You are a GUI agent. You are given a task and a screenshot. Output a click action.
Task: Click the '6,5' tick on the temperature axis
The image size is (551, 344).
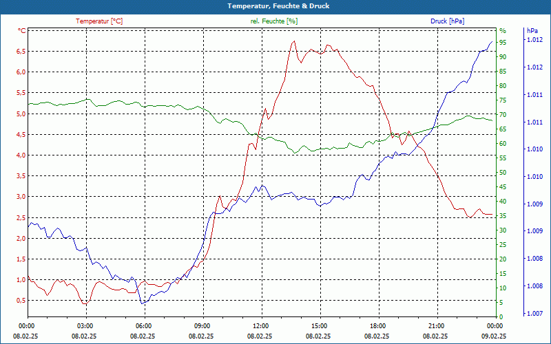(x=21, y=51)
